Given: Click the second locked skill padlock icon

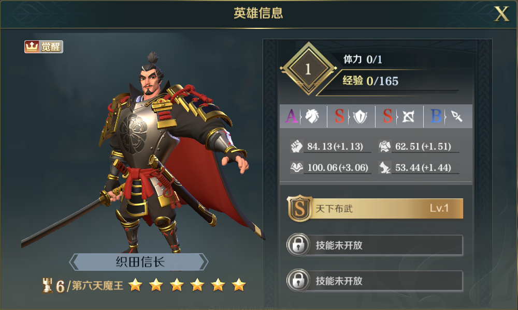Looking at the screenshot, I should click(298, 281).
